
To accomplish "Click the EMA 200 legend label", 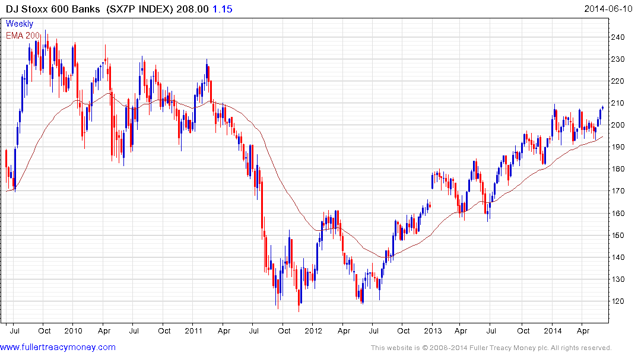I will coord(23,36).
